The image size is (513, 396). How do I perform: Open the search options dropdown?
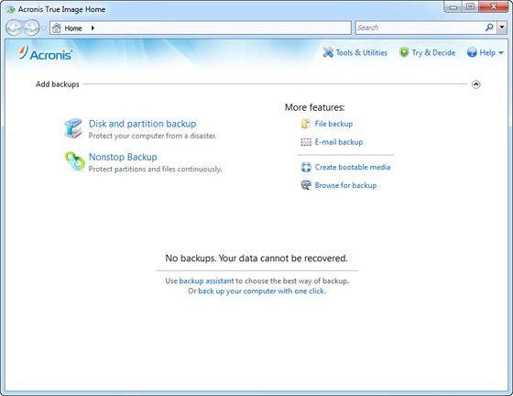click(502, 27)
